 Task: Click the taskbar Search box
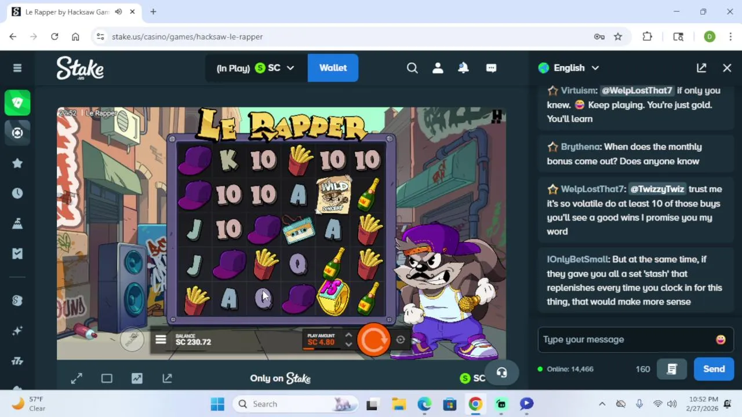point(296,404)
